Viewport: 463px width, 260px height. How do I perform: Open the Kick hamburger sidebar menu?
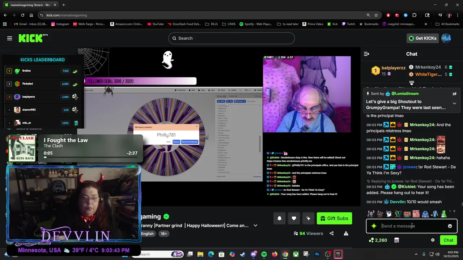click(10, 38)
